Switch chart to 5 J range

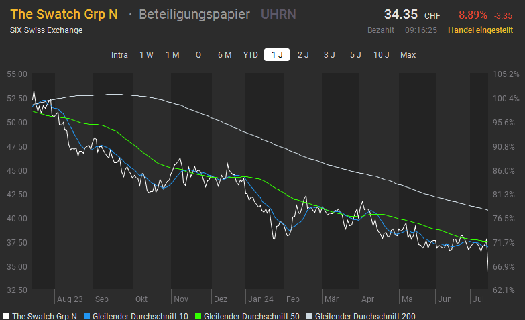tap(355, 55)
